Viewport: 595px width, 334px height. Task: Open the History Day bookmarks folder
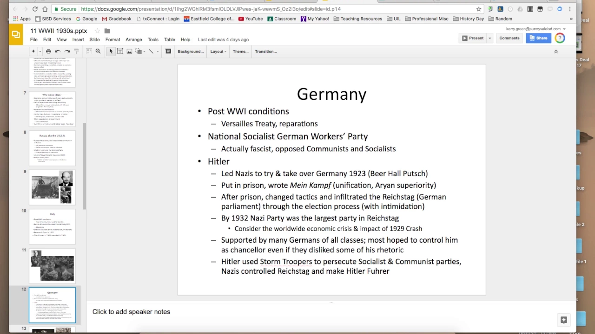468,19
